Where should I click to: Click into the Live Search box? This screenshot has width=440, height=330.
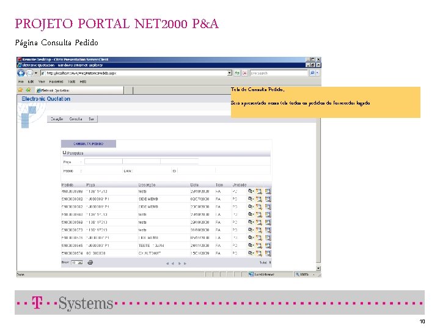point(279,73)
